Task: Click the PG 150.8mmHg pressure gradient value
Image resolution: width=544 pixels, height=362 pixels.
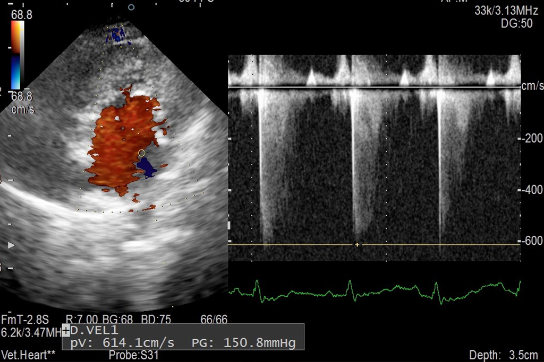Action: [x=243, y=343]
